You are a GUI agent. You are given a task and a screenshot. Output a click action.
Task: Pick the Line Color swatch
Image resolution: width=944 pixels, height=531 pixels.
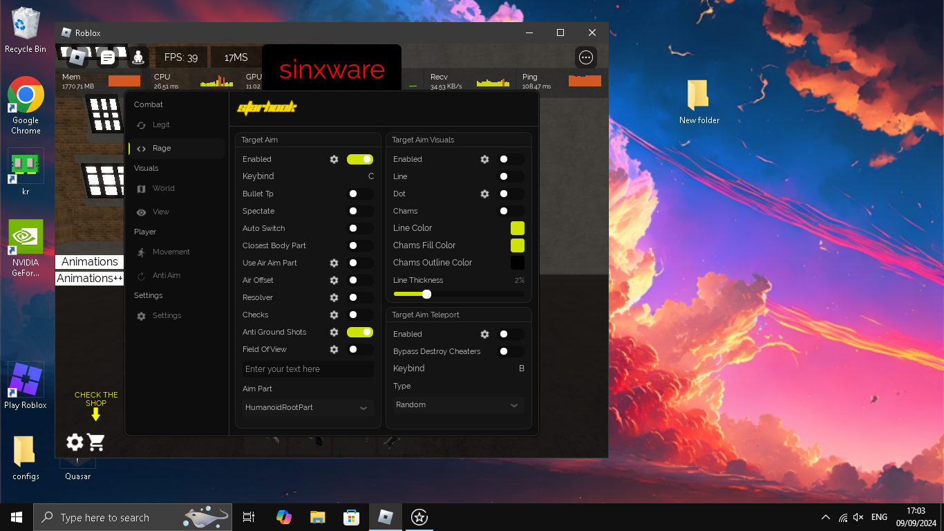pos(518,228)
